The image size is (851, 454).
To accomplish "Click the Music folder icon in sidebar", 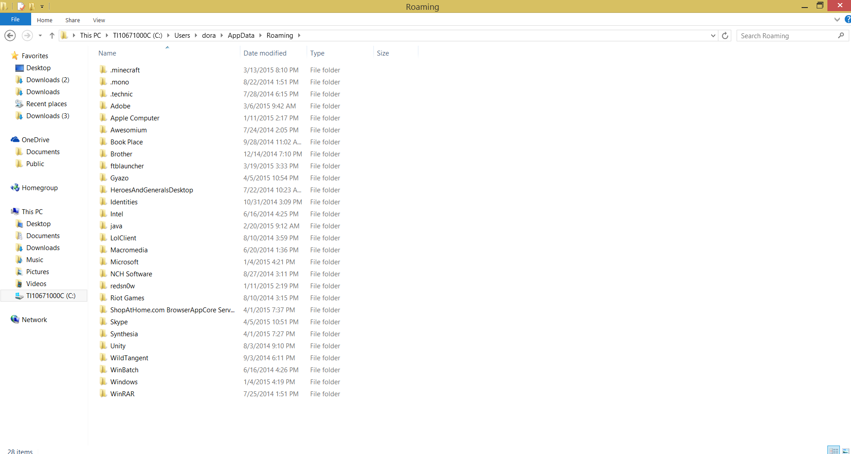I will (x=19, y=260).
